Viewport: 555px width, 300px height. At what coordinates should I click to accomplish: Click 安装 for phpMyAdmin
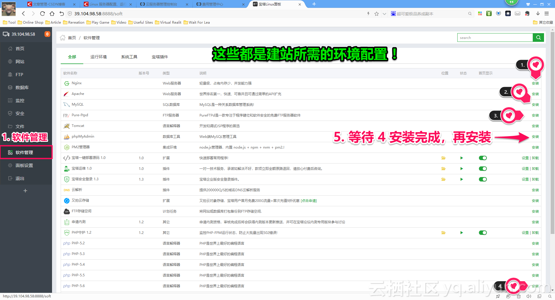pos(535,137)
